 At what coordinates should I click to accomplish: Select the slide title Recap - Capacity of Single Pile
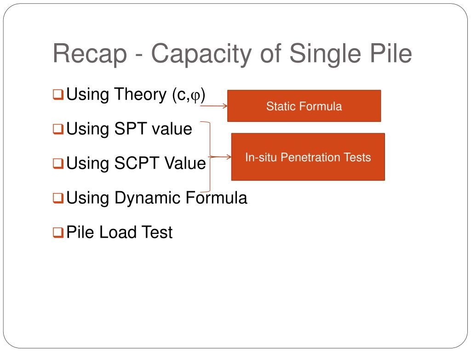pyautogui.click(x=232, y=54)
